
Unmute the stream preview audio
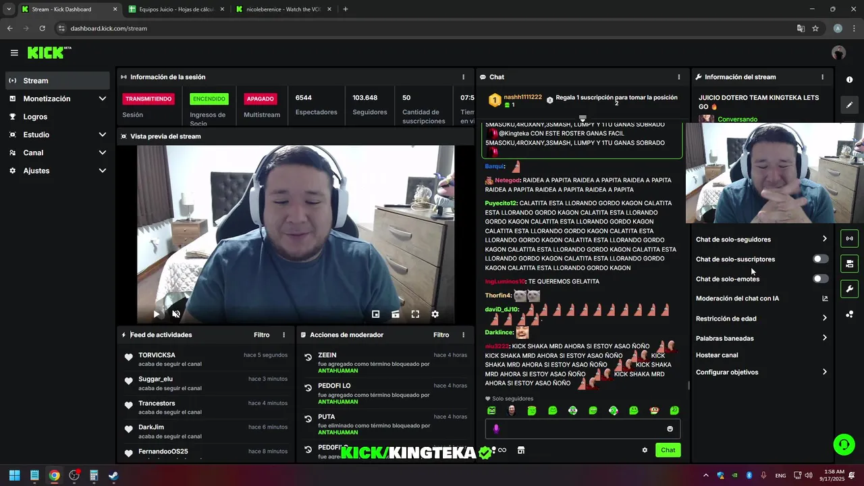click(x=176, y=314)
